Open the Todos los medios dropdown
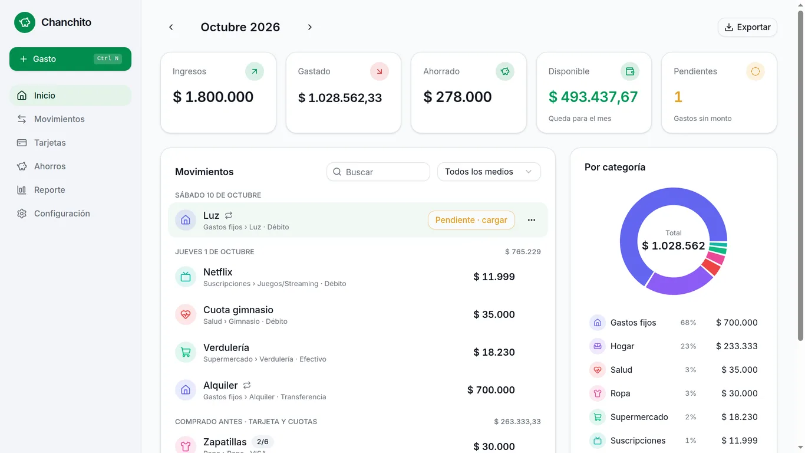The width and height of the screenshot is (805, 453). tap(489, 172)
